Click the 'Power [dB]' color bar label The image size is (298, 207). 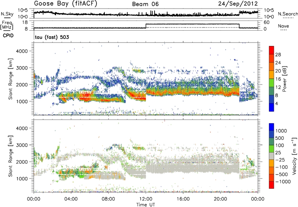click(284, 79)
